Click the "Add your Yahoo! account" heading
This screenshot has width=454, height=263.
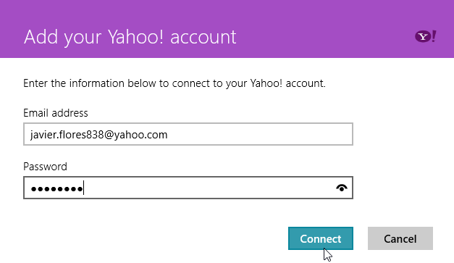pos(130,37)
